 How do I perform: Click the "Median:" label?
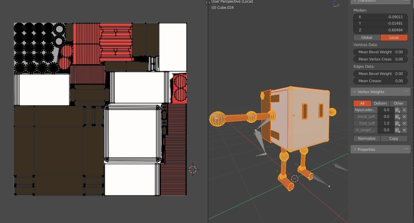(360, 10)
